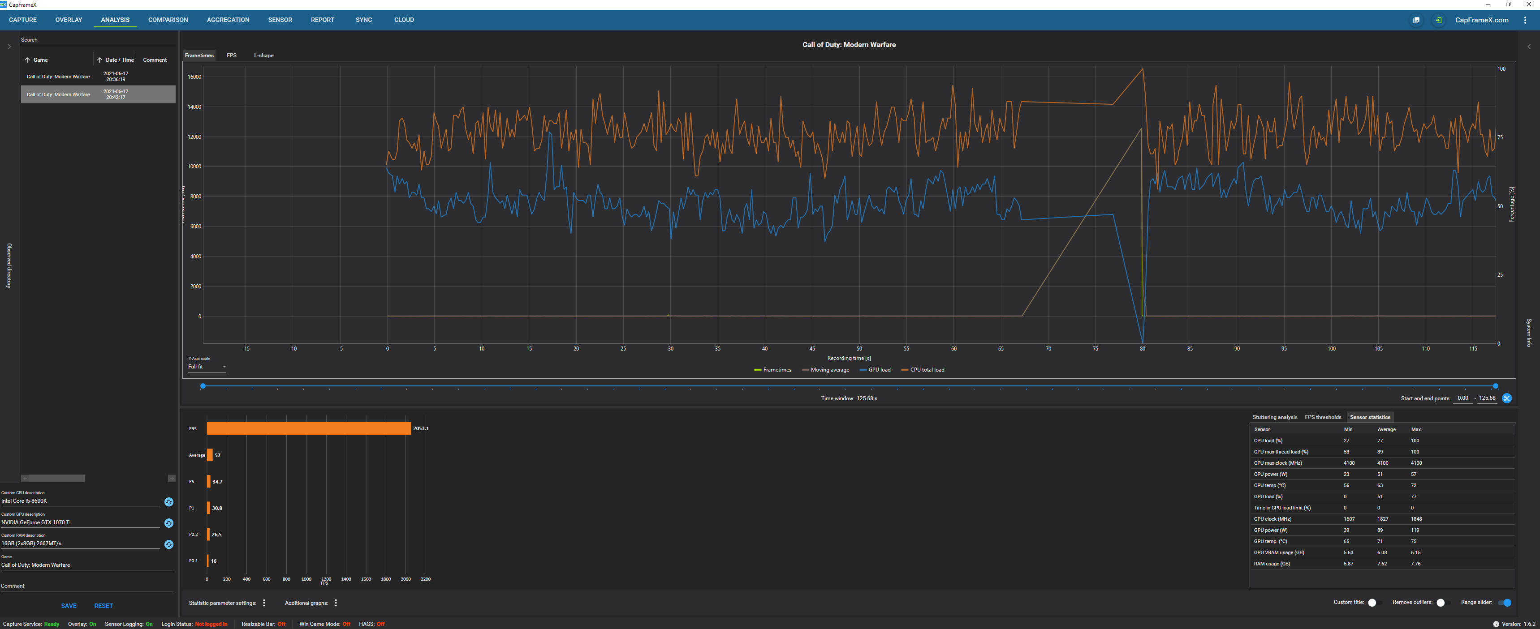Image resolution: width=1540 pixels, height=629 pixels.
Task: Click the CapFrameX.com link
Action: click(1481, 20)
